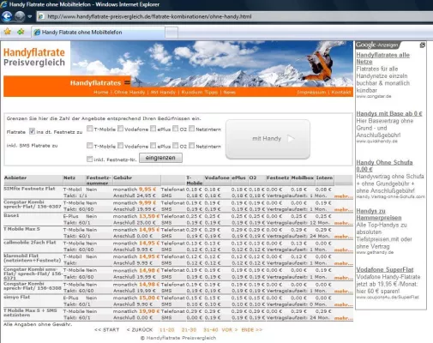Screen dimensions: 433x343
Task: Click the < ZURÜCK pagination text
Action: pos(140,330)
